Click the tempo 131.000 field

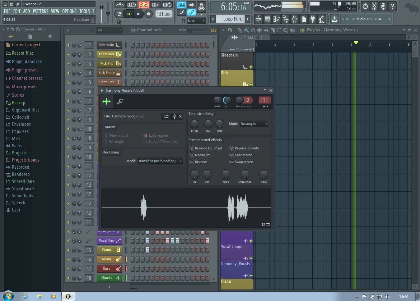pyautogui.click(x=163, y=14)
